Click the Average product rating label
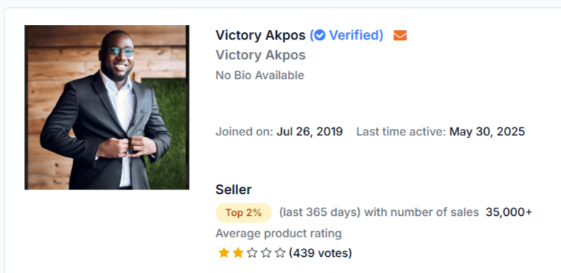Image resolution: width=561 pixels, height=273 pixels. pos(278,233)
